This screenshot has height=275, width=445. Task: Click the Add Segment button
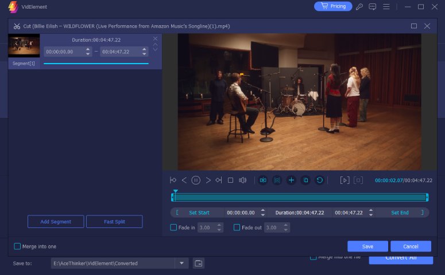(x=56, y=222)
